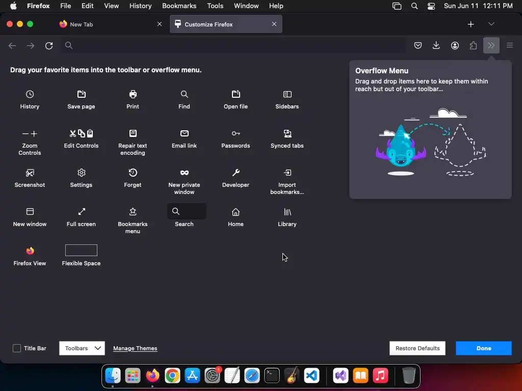Select the Import bookmarks icon

click(287, 173)
